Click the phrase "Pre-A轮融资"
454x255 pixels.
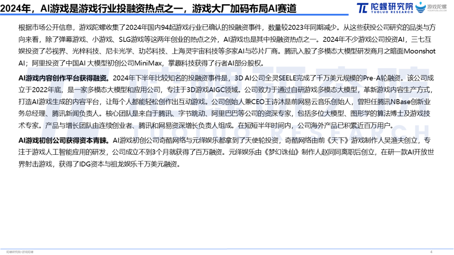tap(382, 78)
